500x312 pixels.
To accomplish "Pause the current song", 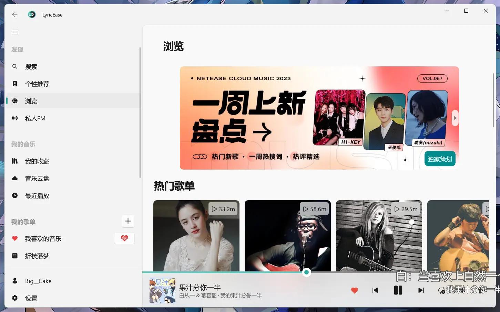I will point(398,290).
